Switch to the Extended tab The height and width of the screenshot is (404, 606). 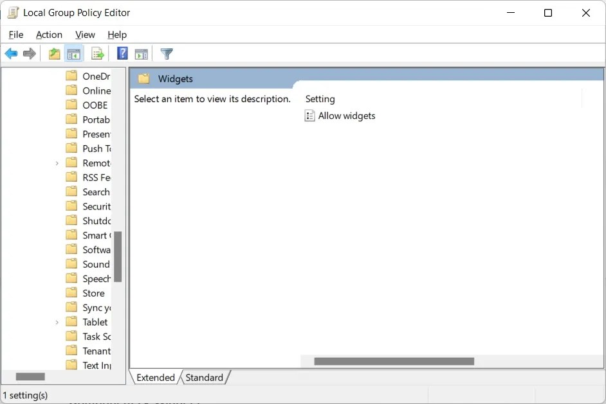click(x=154, y=378)
